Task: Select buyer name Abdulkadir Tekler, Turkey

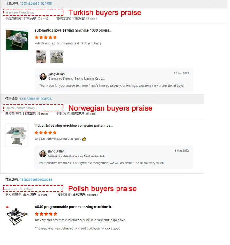Action: [20, 13]
